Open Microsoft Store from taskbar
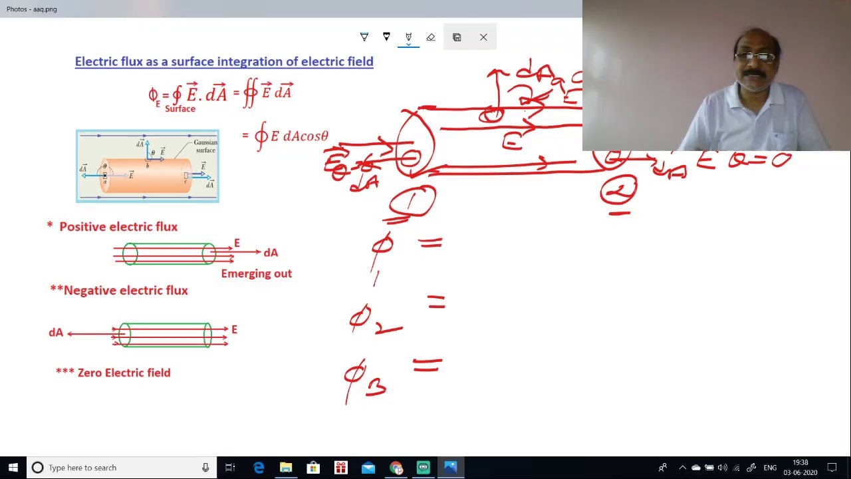Screen dimensions: 851x479 313,468
